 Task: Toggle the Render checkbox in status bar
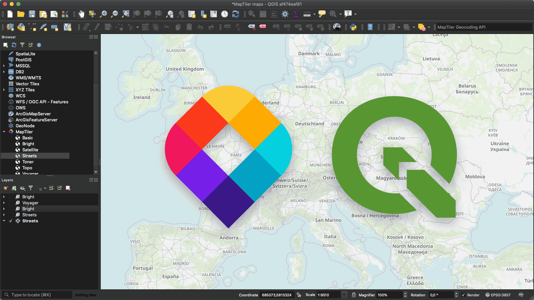click(463, 295)
